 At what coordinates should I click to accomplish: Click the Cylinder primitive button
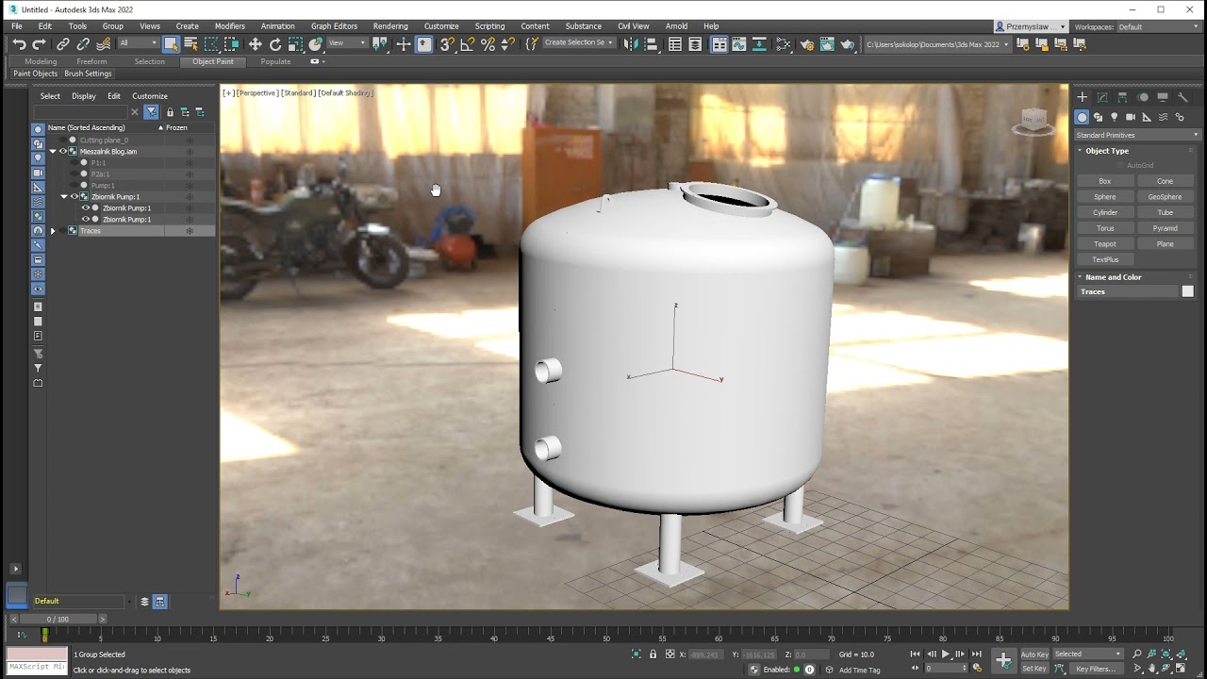click(x=1105, y=212)
